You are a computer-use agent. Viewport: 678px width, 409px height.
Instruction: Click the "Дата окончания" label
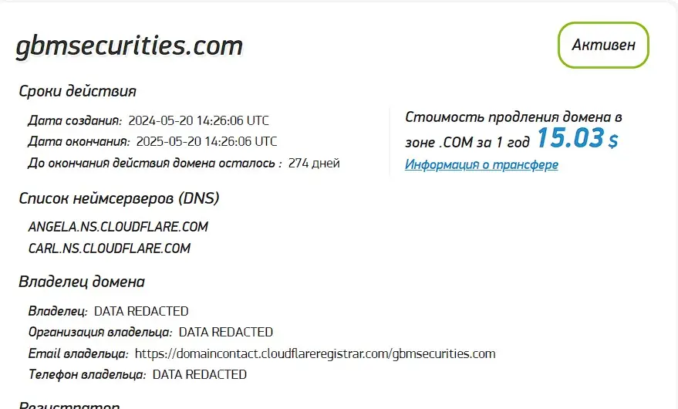[78, 142]
